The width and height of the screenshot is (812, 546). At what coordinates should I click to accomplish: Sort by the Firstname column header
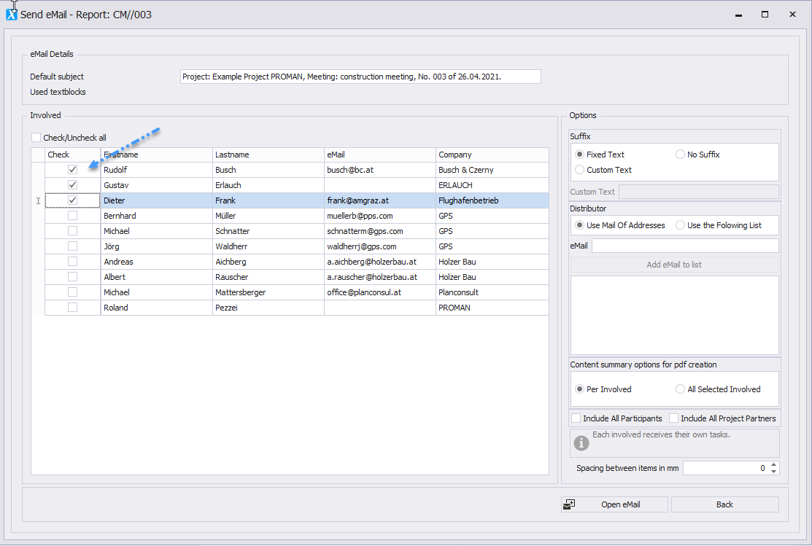coord(156,155)
